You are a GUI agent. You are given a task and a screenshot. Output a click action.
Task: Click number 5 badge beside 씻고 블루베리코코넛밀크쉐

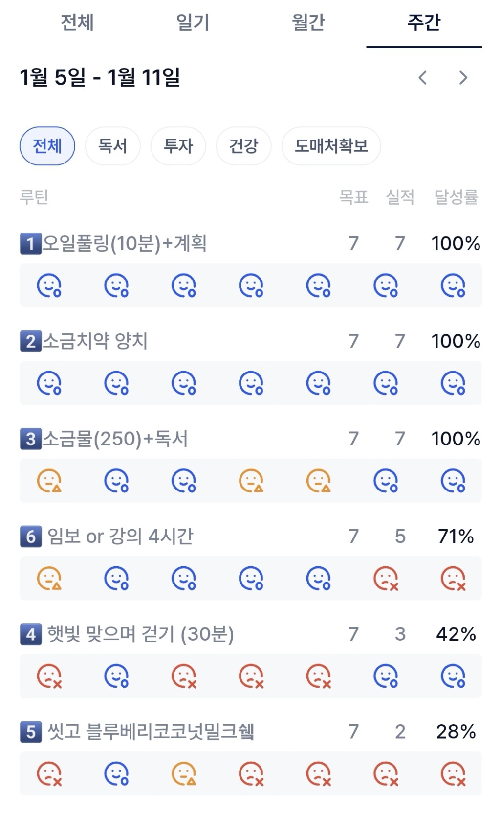[x=30, y=732]
